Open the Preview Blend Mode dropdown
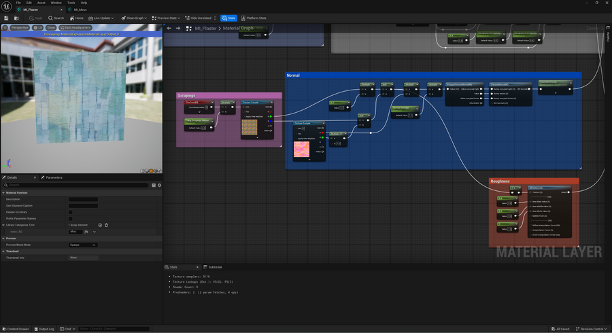The image size is (612, 333). (82, 245)
